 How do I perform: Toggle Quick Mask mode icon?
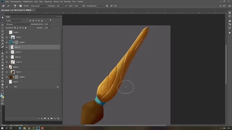3,100
